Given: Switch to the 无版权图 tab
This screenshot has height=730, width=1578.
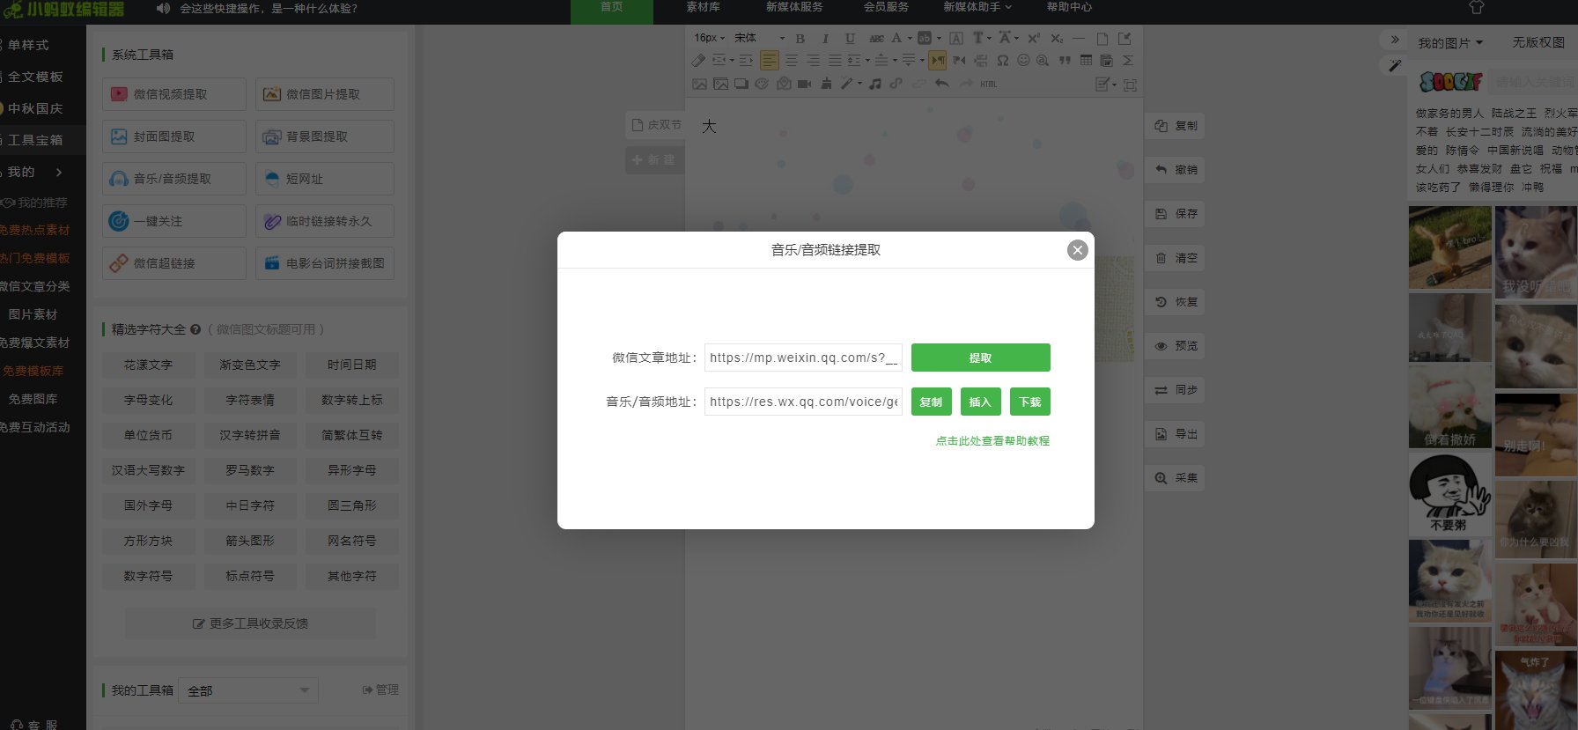Looking at the screenshot, I should tap(1538, 42).
